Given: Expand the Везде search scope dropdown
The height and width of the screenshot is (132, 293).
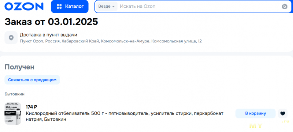Looking at the screenshot, I should point(107,6).
